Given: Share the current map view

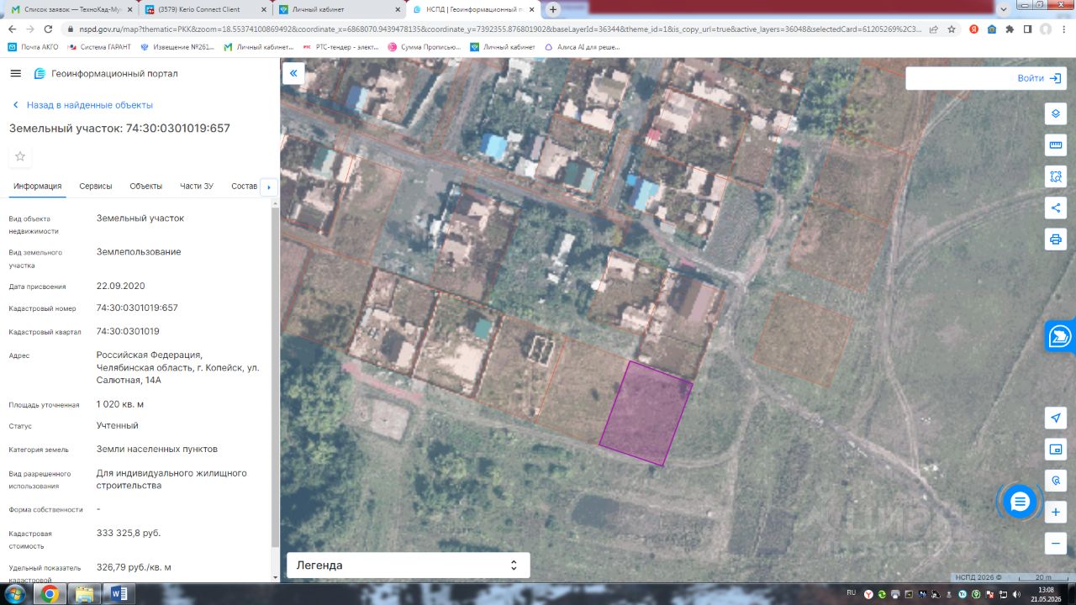Looking at the screenshot, I should coord(1056,208).
